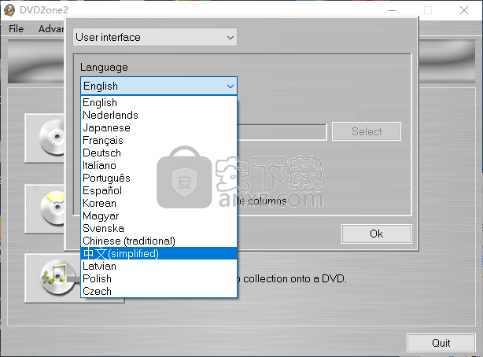The width and height of the screenshot is (483, 357).
Task: Click the yellow-slice disc icon button
Action: 45,209
